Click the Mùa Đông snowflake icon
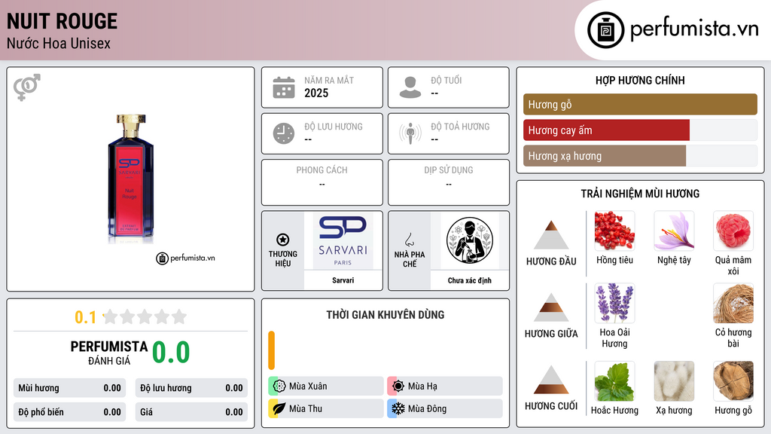Image resolution: width=771 pixels, height=434 pixels. pos(398,408)
